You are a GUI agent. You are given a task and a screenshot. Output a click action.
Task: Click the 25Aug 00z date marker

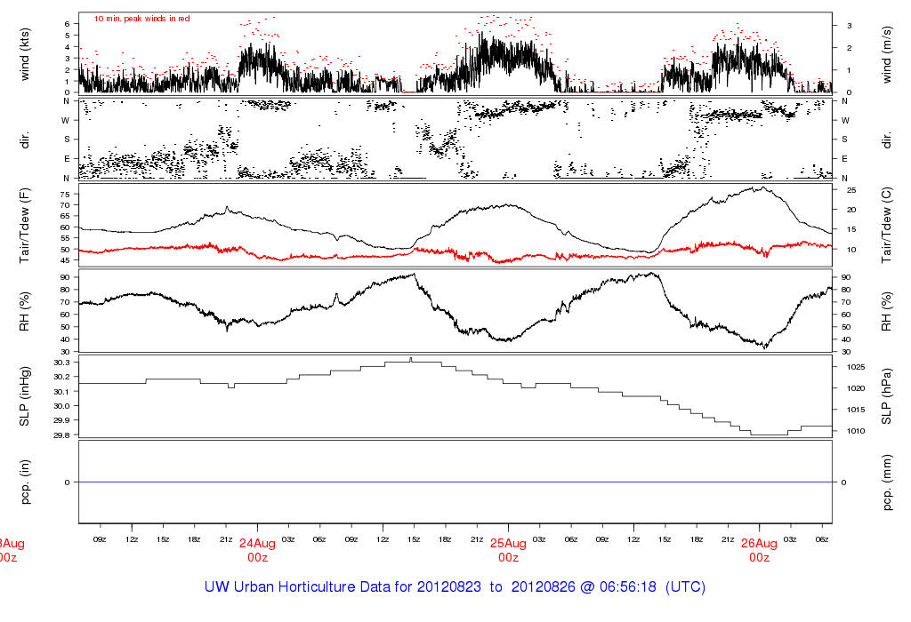coord(508,551)
